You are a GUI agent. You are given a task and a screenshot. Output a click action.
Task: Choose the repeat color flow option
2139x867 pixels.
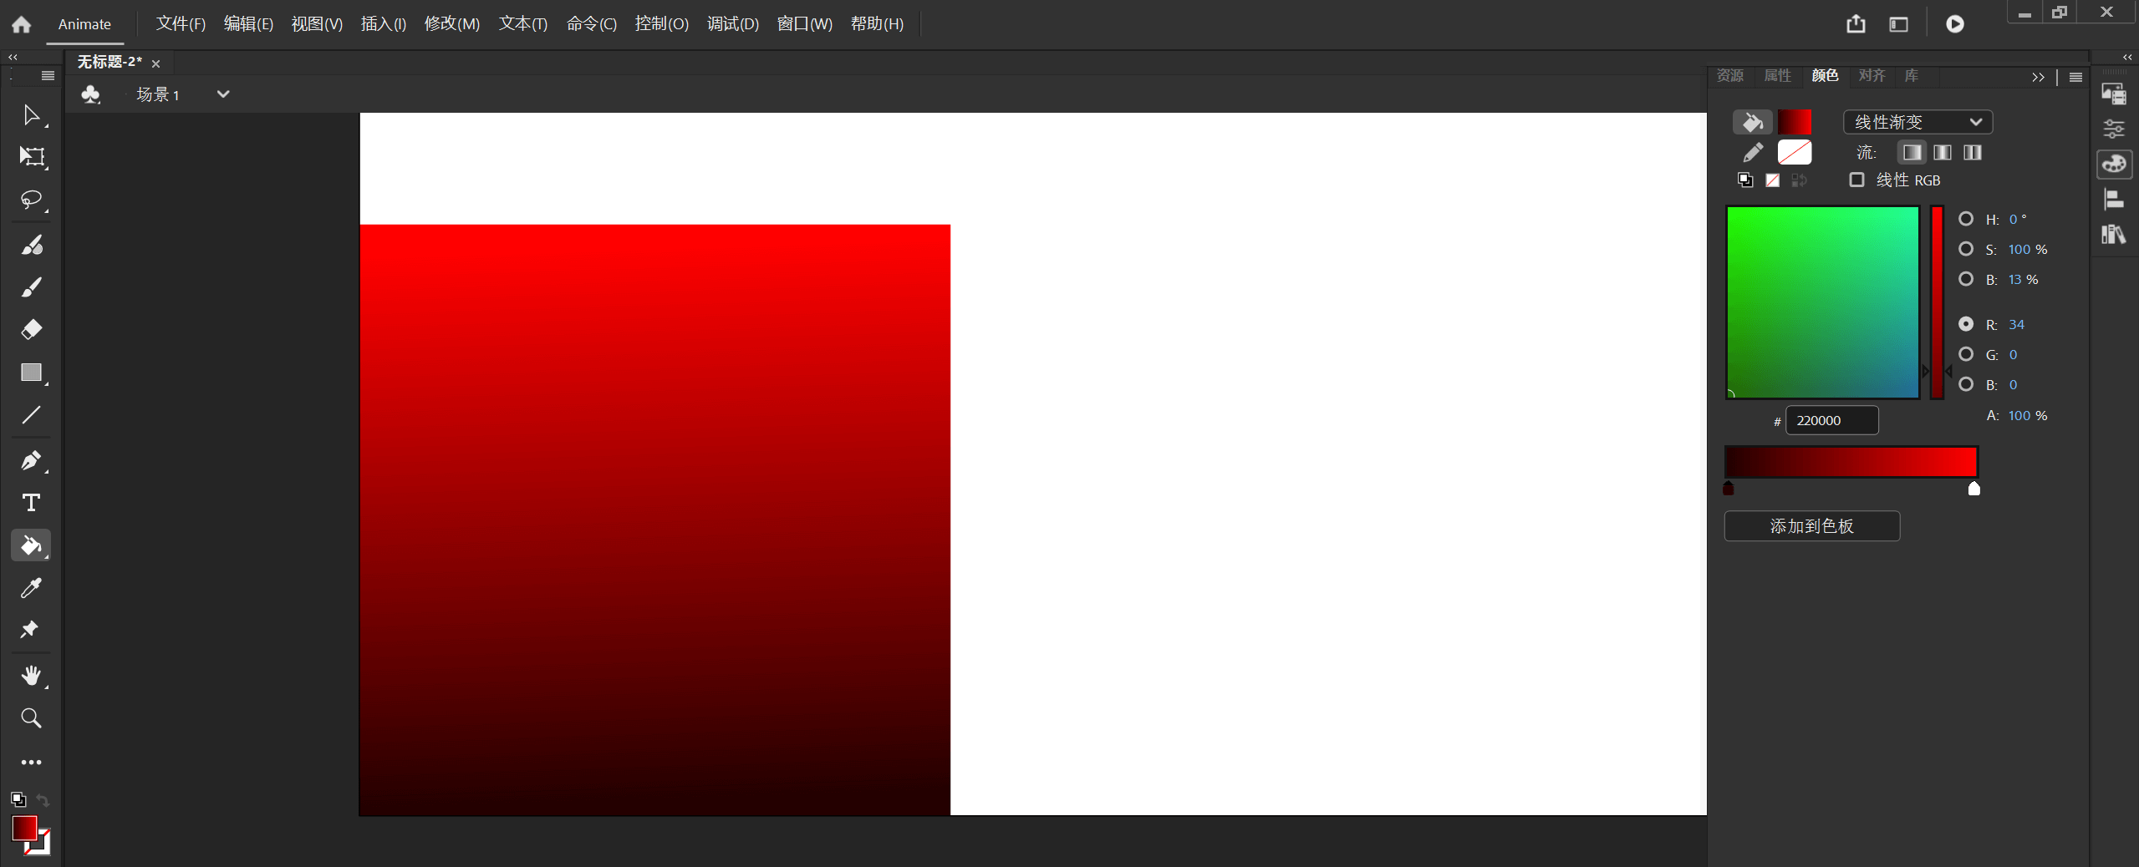(1972, 152)
